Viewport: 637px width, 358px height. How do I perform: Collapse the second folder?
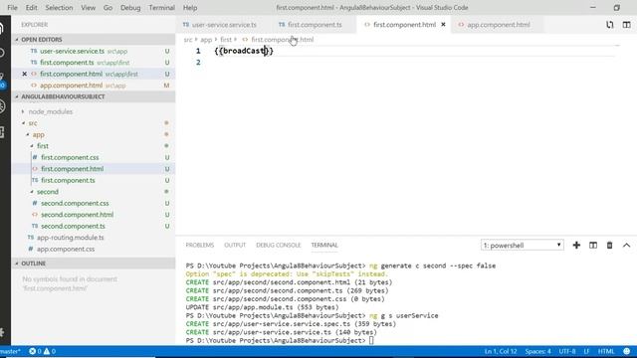47,192
